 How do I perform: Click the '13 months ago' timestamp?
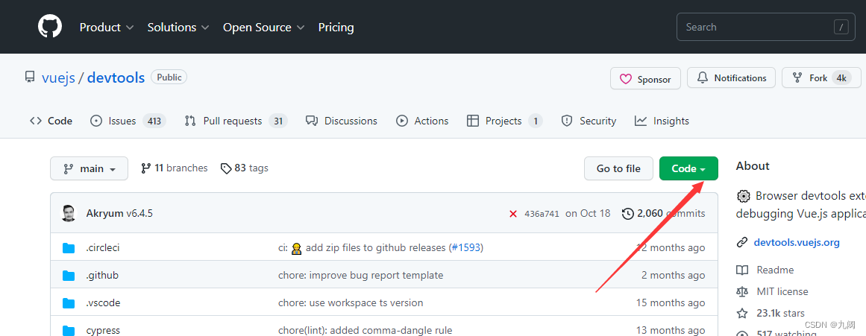pos(671,331)
